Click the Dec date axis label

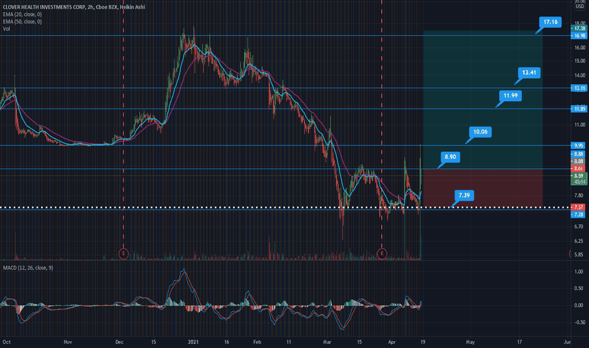(119, 342)
